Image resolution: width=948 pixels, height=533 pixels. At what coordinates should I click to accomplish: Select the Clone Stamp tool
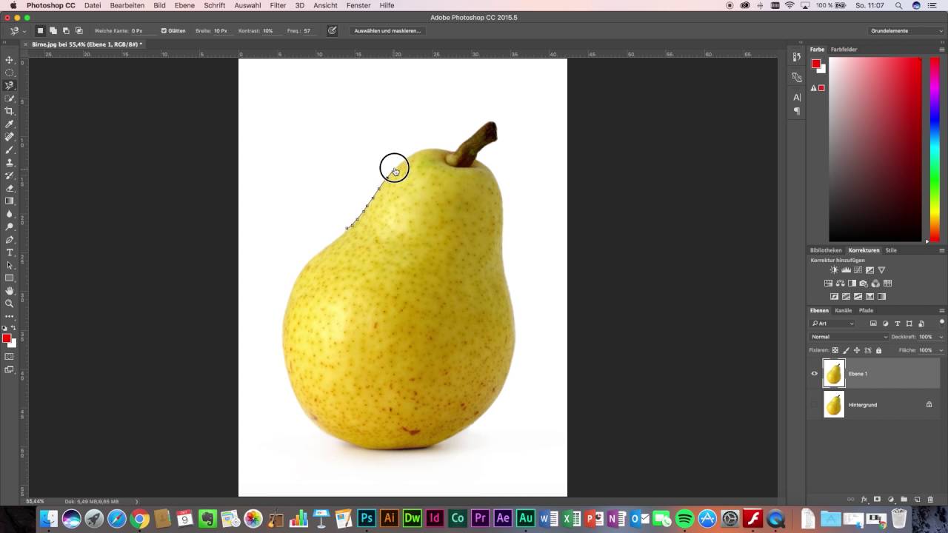coord(10,162)
